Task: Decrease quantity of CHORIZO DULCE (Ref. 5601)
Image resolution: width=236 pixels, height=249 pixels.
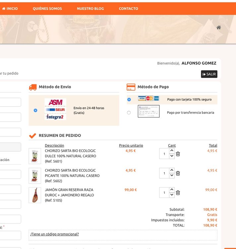Action: pyautogui.click(x=172, y=156)
